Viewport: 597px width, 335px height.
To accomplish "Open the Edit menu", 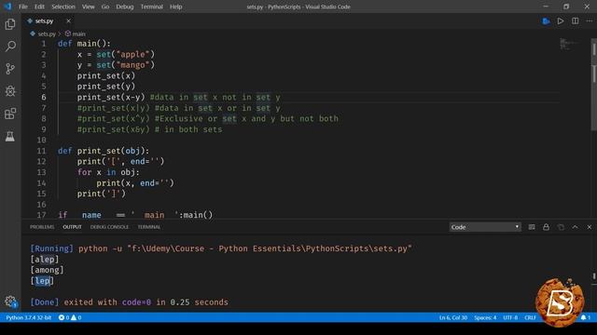I will (x=39, y=7).
